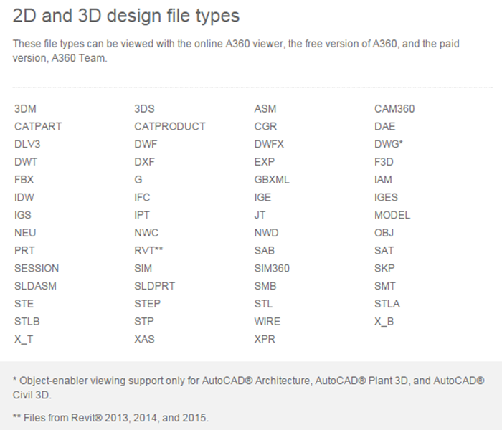This screenshot has width=502, height=430.
Task: Click the STLA file type
Action: pos(387,304)
